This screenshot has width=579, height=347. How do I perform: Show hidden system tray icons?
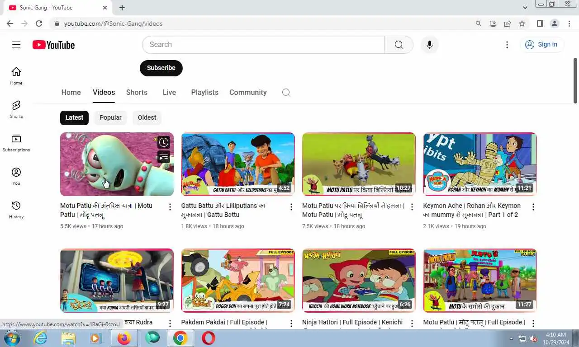pyautogui.click(x=512, y=338)
